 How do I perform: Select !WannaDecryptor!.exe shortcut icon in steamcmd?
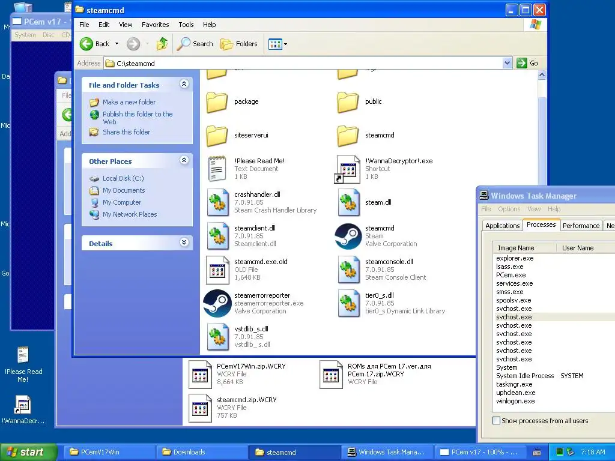(x=348, y=169)
